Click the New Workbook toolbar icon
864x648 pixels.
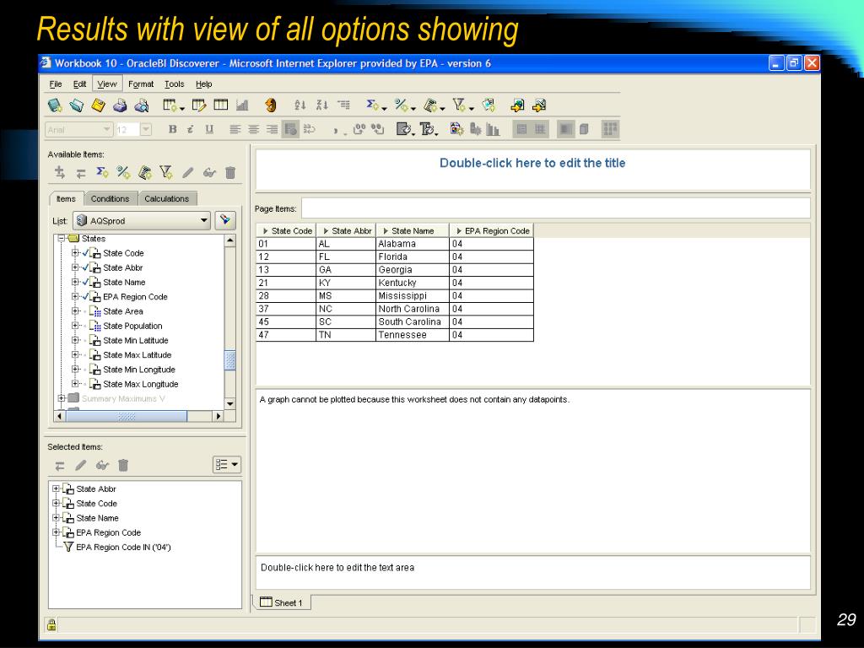coord(55,105)
